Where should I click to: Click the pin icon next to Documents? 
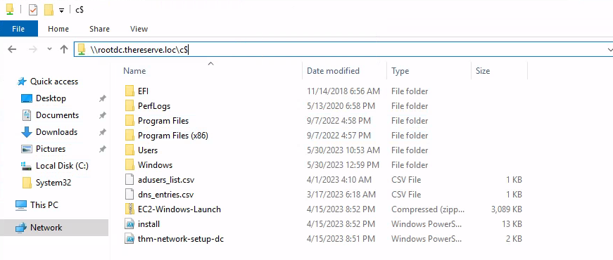point(103,115)
